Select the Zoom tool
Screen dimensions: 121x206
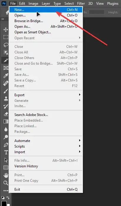[6, 183]
